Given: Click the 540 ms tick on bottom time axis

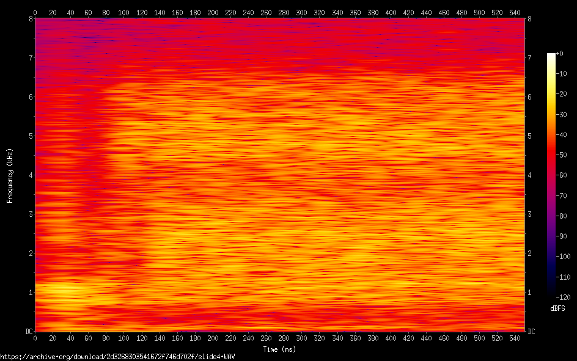Looking at the screenshot, I should [515, 338].
